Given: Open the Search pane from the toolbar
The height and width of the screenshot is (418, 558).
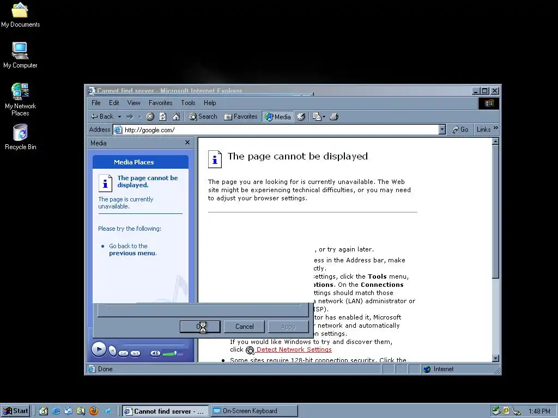Looking at the screenshot, I should click(203, 116).
